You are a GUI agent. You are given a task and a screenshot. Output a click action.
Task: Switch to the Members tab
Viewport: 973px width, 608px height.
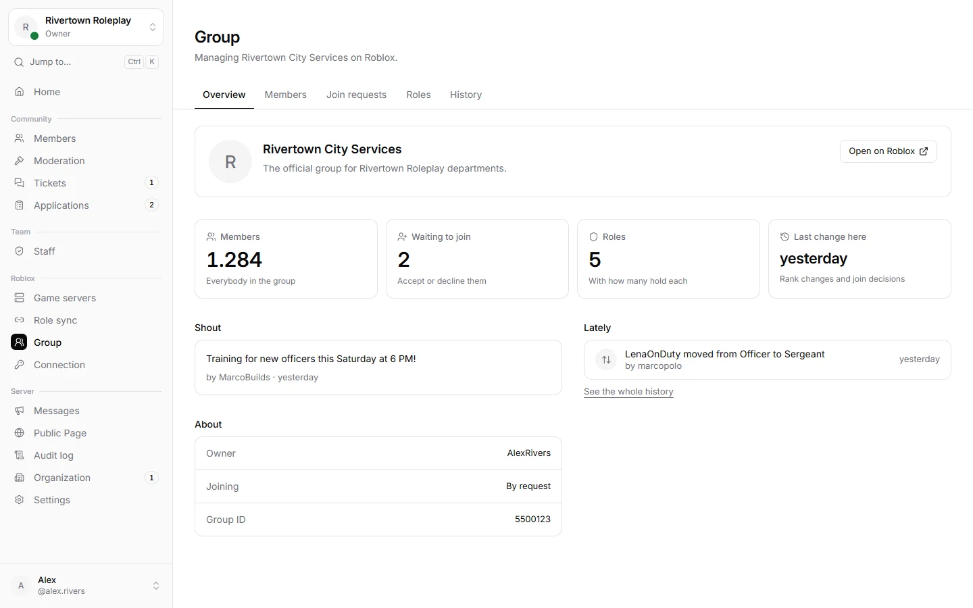pos(286,95)
